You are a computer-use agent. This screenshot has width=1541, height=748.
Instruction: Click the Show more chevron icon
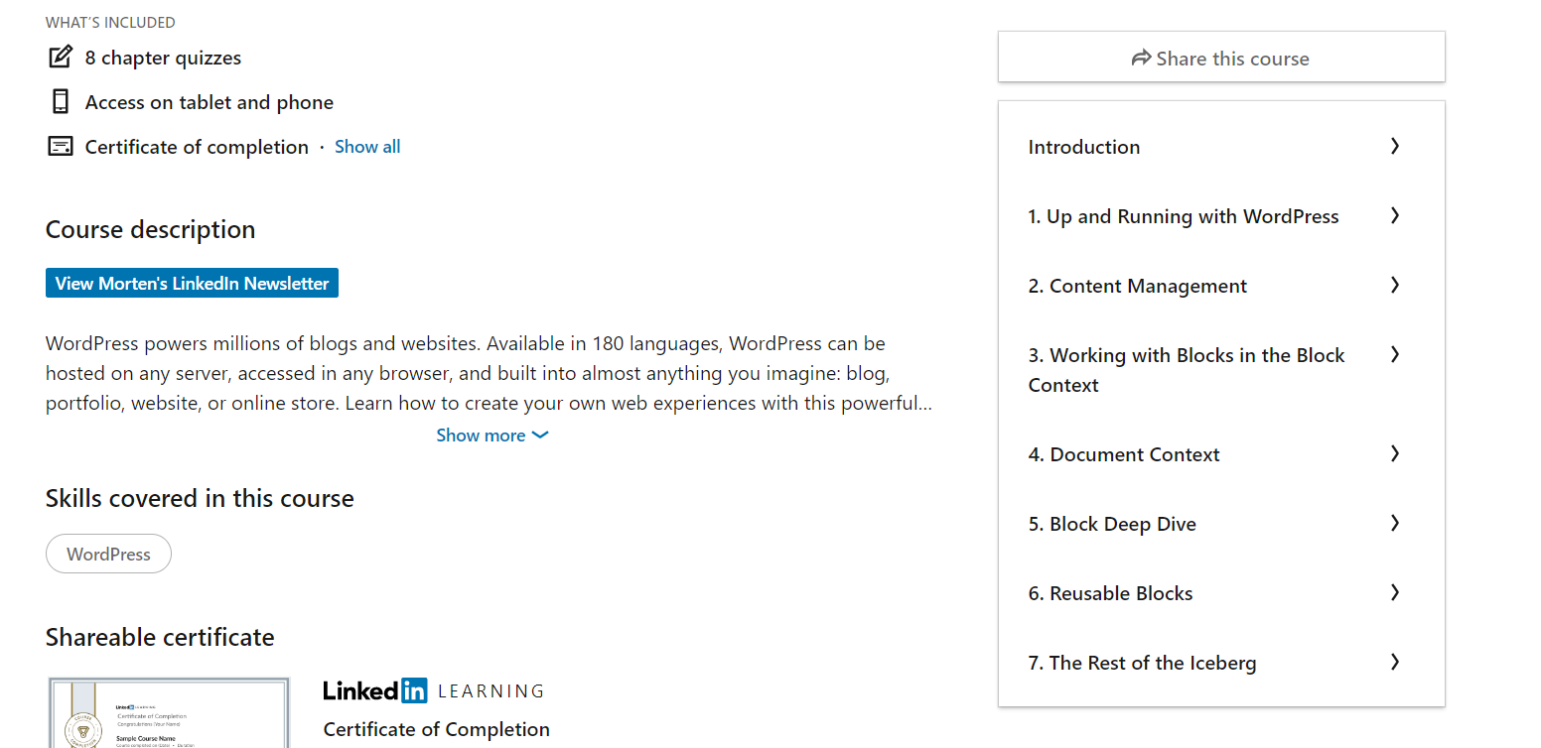pos(539,435)
